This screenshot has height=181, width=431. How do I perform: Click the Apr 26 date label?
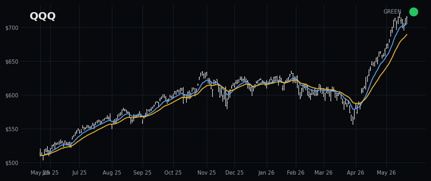[x=356, y=173]
